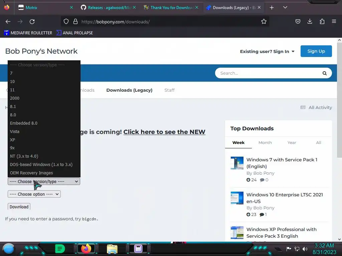Image resolution: width=342 pixels, height=256 pixels.
Task: Select 10 from version list
Action: 44,81
